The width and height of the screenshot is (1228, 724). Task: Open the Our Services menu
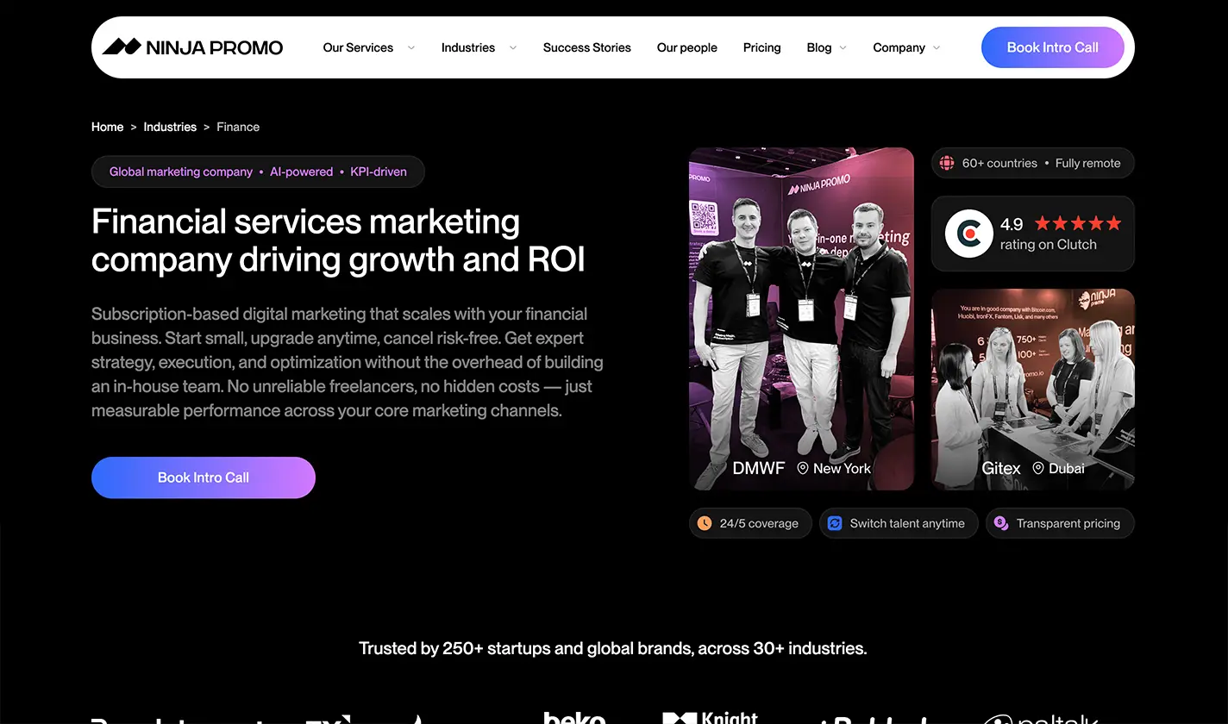point(358,47)
